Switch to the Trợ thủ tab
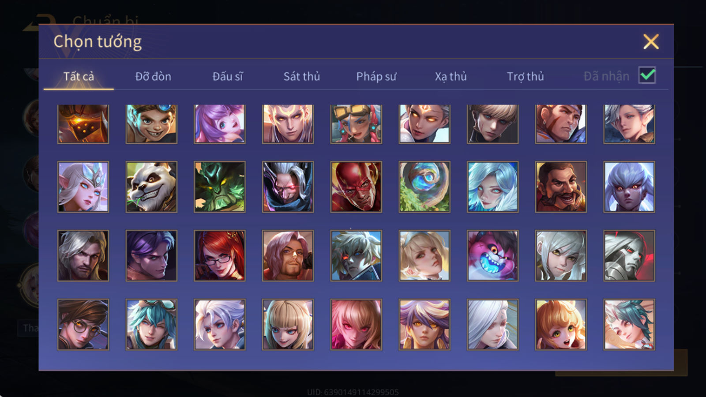 click(x=525, y=76)
